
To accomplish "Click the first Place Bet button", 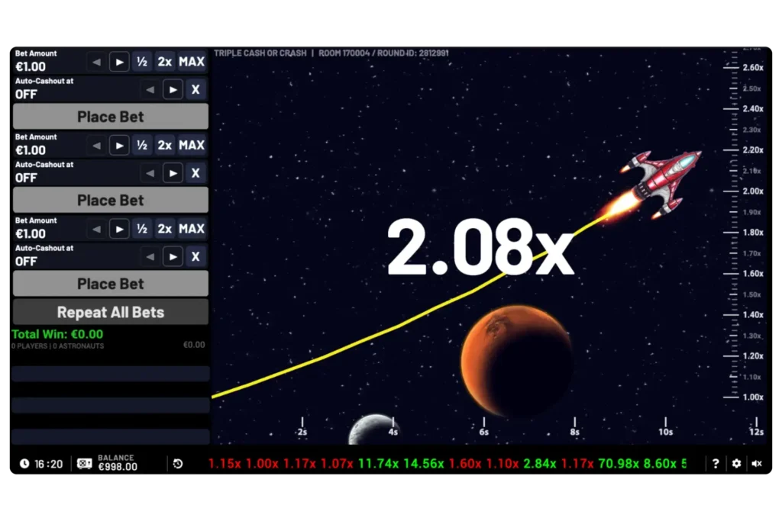I will coord(111,117).
